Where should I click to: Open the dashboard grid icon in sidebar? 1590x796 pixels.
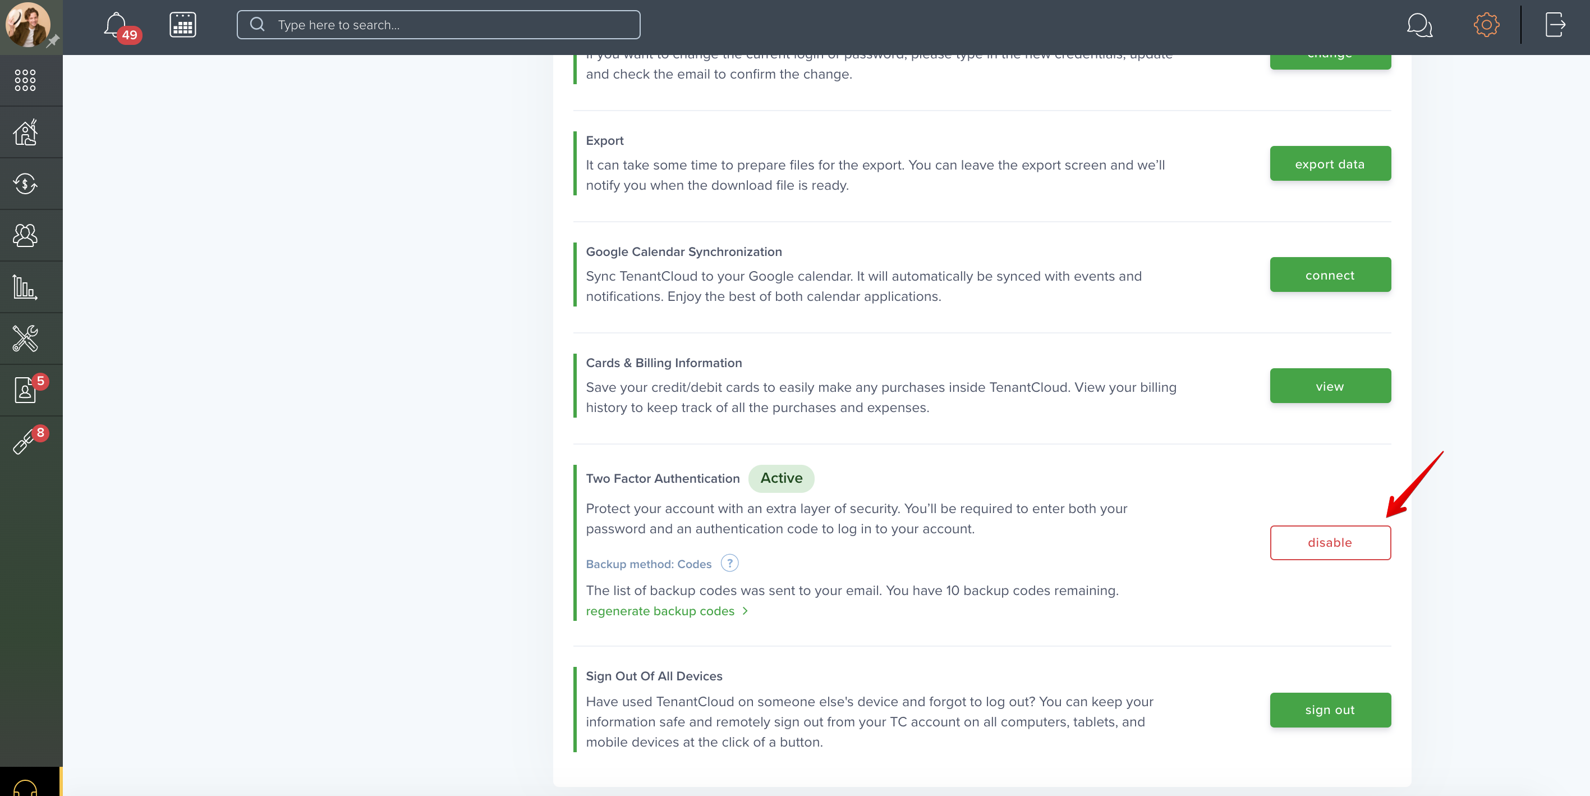[x=25, y=80]
